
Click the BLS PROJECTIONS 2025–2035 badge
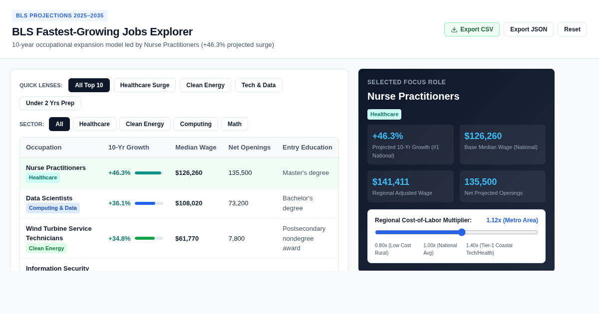[x=60, y=15]
